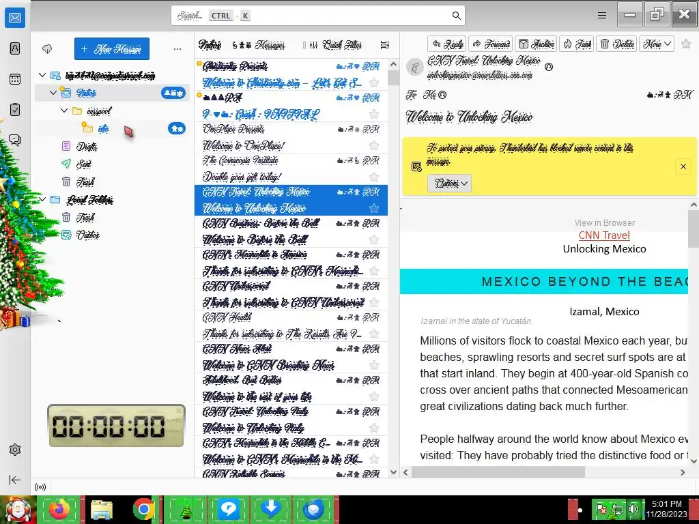Open the Thunderbird hamburger menu
This screenshot has width=699, height=524.
602,16
